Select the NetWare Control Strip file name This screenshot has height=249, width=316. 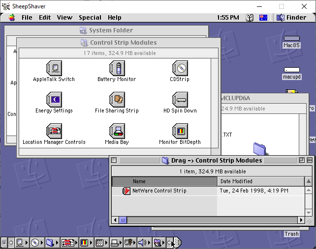(159, 191)
